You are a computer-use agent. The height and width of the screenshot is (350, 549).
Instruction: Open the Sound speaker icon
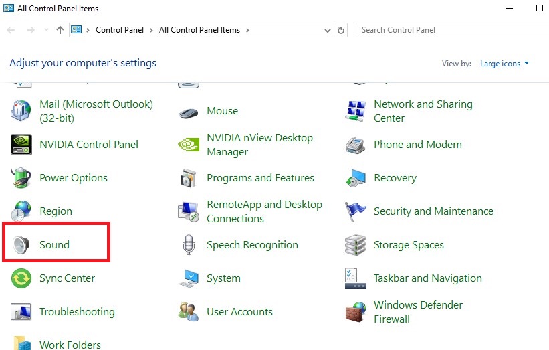pos(21,244)
